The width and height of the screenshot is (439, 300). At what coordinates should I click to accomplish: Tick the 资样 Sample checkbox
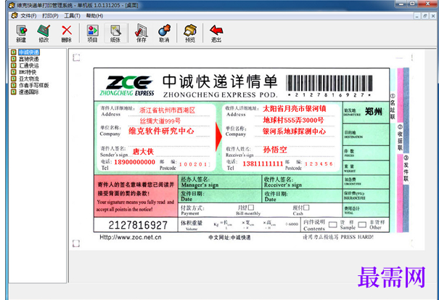point(332,224)
